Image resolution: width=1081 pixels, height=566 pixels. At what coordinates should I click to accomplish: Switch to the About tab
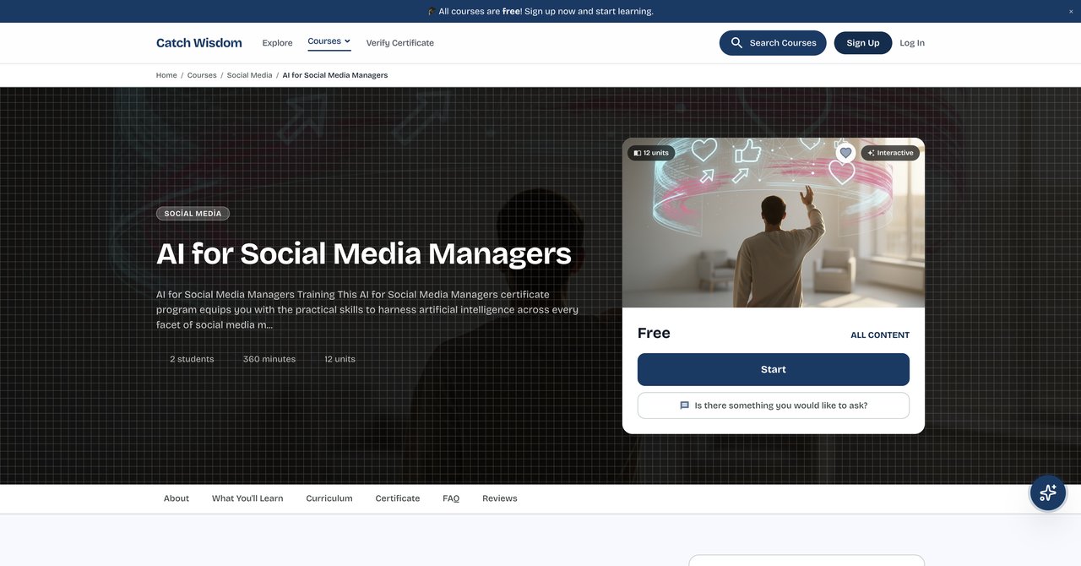[177, 498]
